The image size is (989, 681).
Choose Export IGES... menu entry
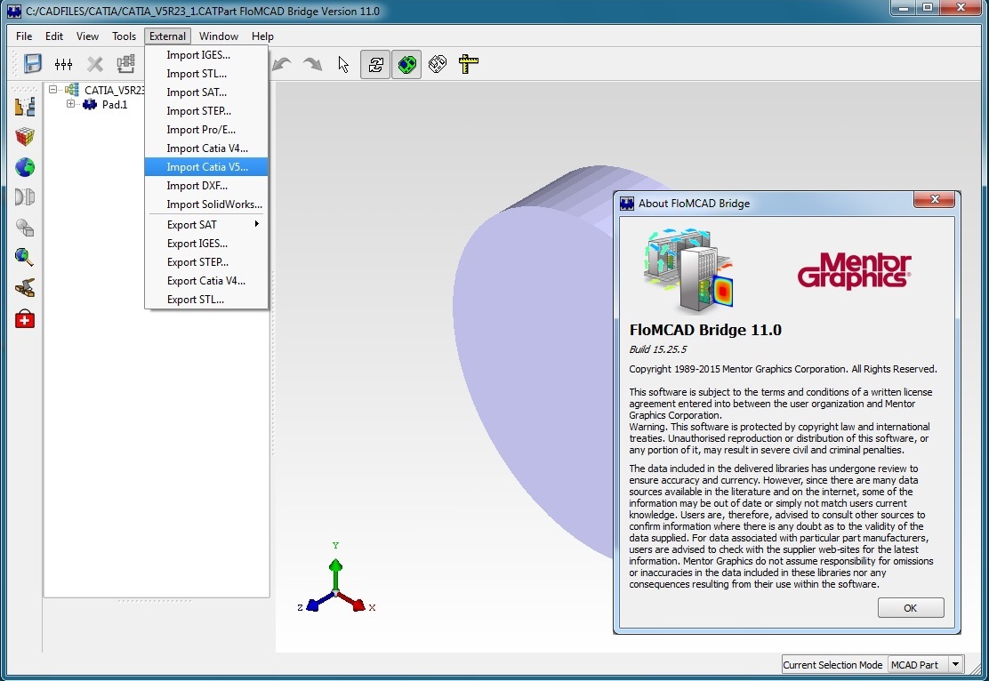coord(206,244)
